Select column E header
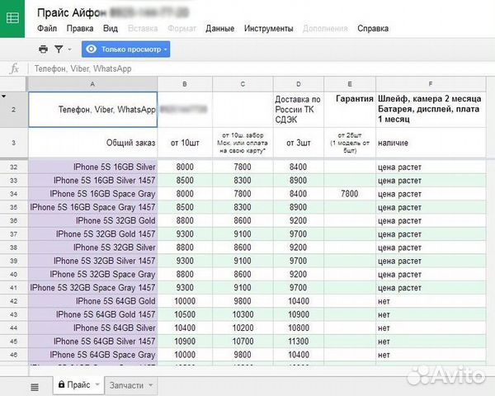Screen dimensions: 495x396 click(x=350, y=84)
